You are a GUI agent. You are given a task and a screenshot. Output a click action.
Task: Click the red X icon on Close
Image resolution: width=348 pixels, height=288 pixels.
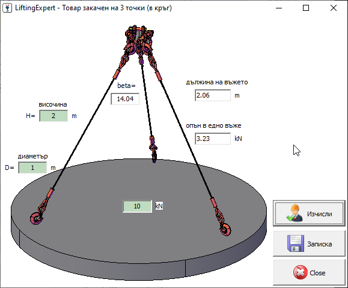[300, 272]
